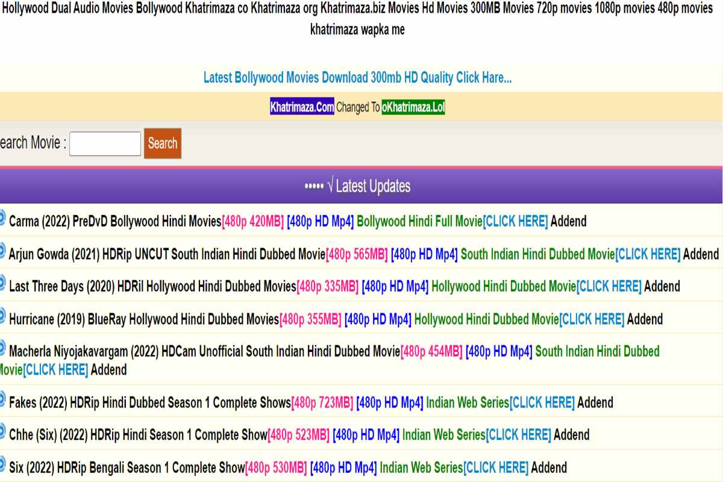This screenshot has height=482, width=723.
Task: Open Six (2022) HDRip Bengali Season 1
Action: (x=127, y=468)
